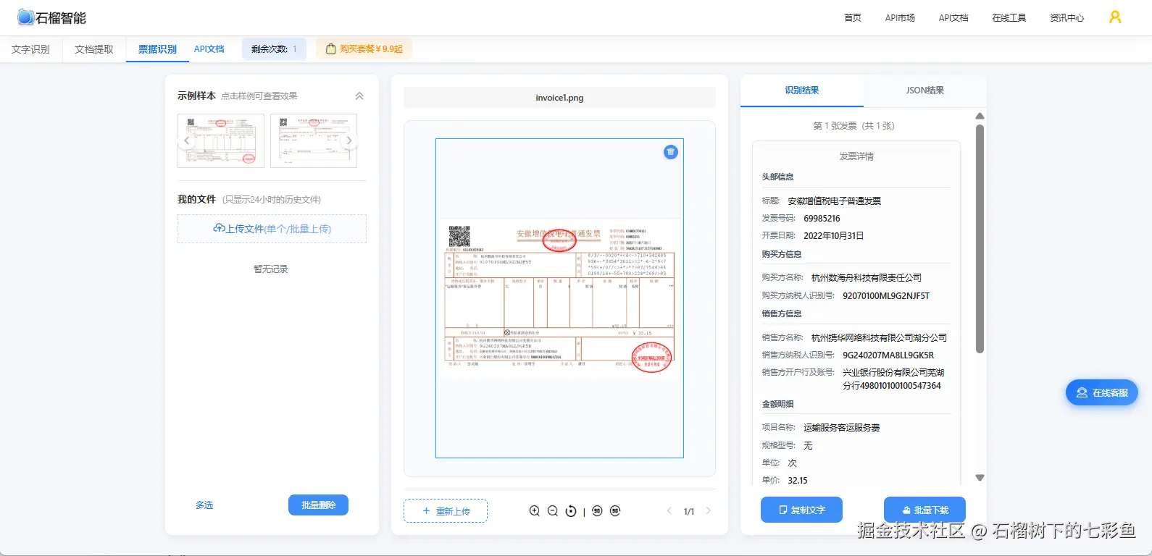Click the 剩余次数 counter badge
This screenshot has height=556, width=1152.
[x=274, y=49]
